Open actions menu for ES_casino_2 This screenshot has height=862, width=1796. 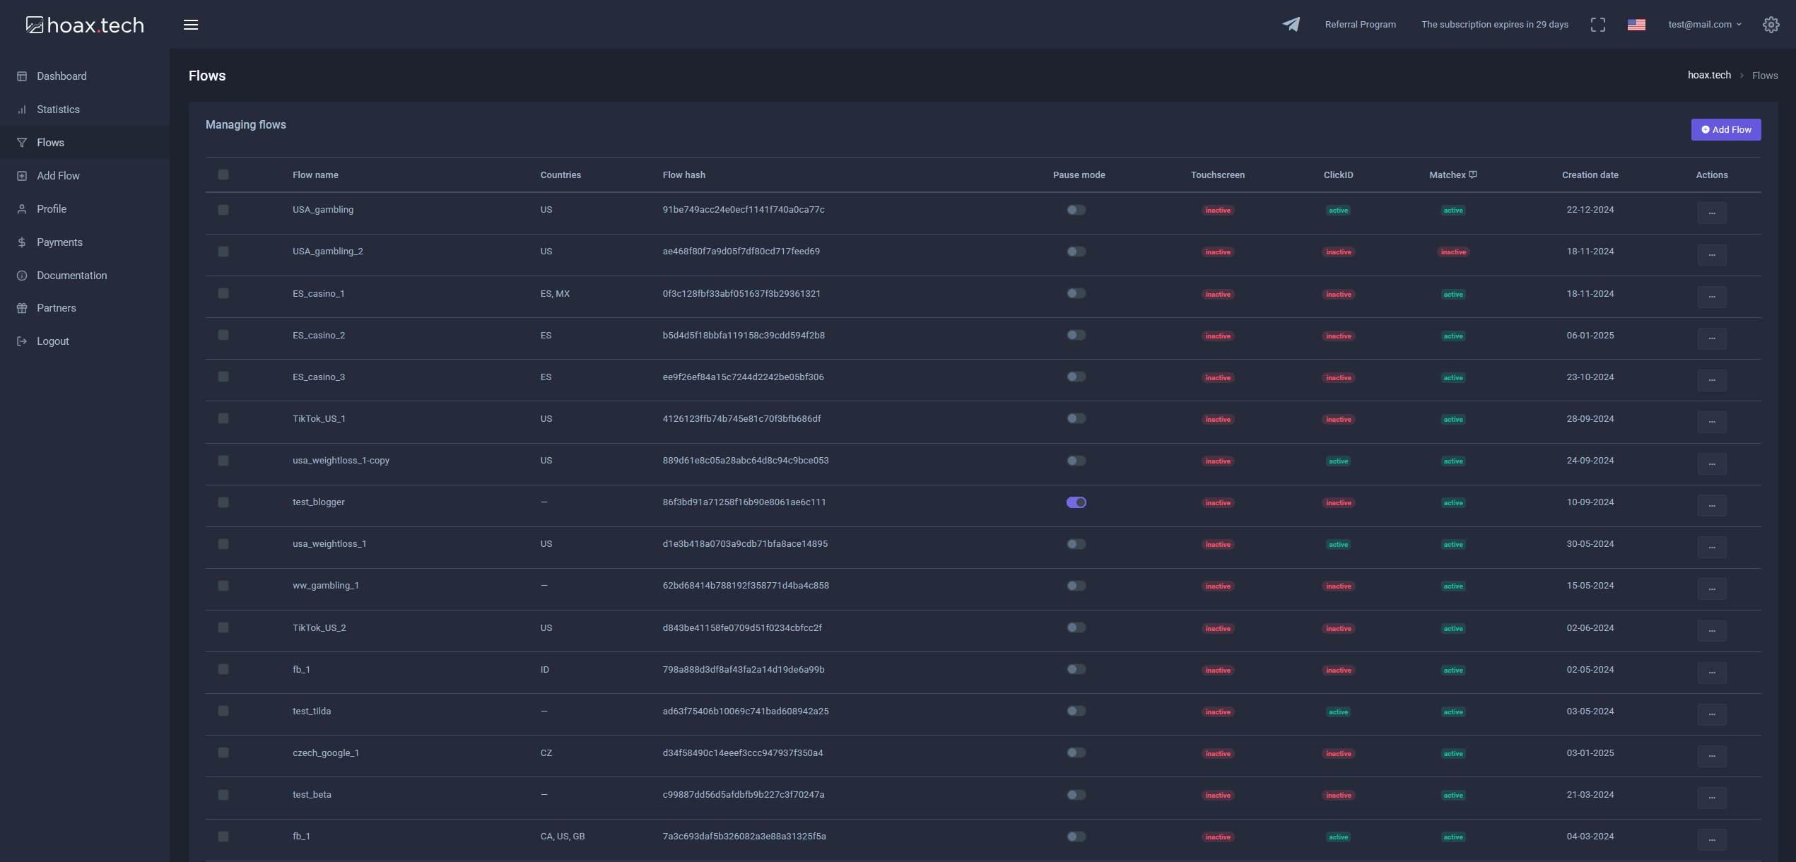pyautogui.click(x=1712, y=338)
